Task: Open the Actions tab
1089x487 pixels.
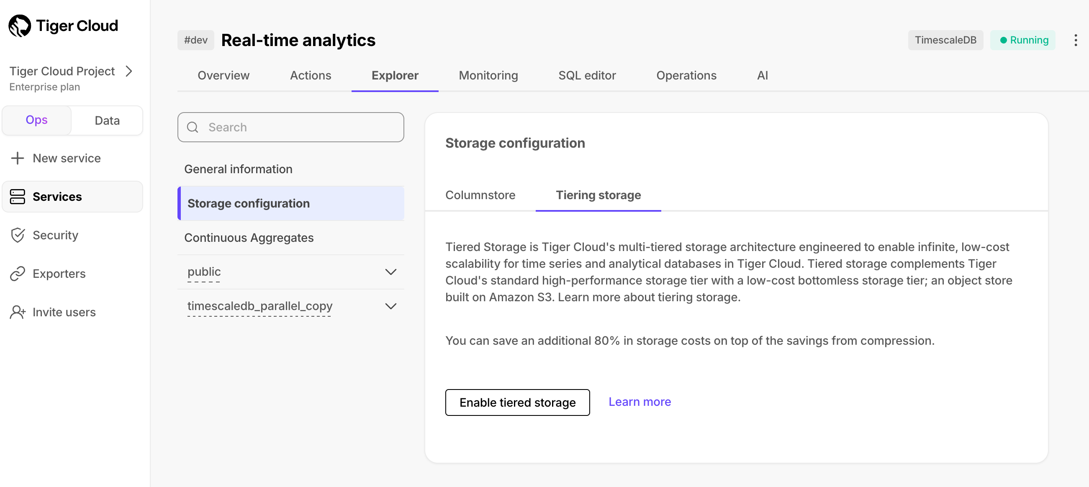Action: (x=310, y=75)
